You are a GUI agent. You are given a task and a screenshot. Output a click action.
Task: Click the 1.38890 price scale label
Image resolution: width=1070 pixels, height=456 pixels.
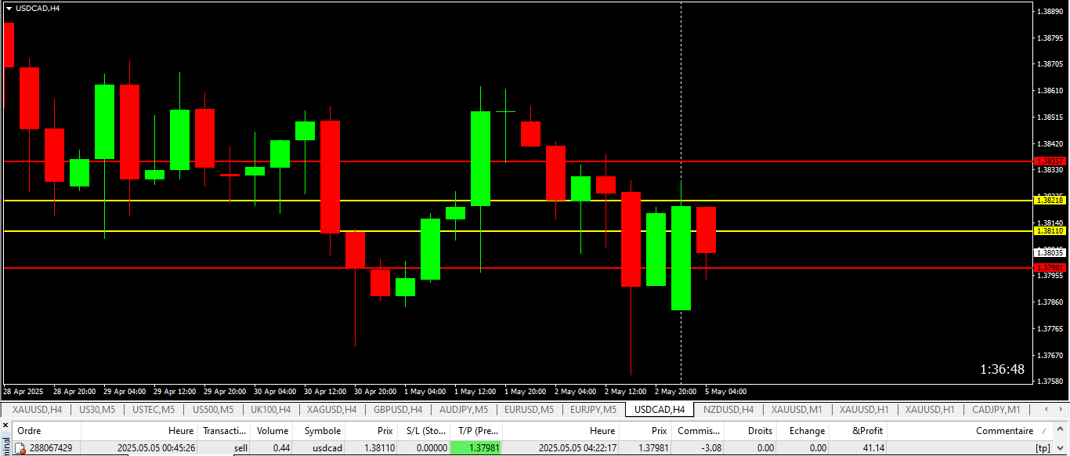1050,12
